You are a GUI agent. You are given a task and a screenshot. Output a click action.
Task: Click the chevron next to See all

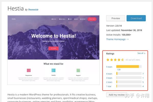[x=145, y=53]
